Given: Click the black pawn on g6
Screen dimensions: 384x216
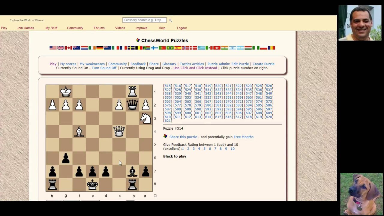Looking at the screenshot, I should tap(66, 158).
